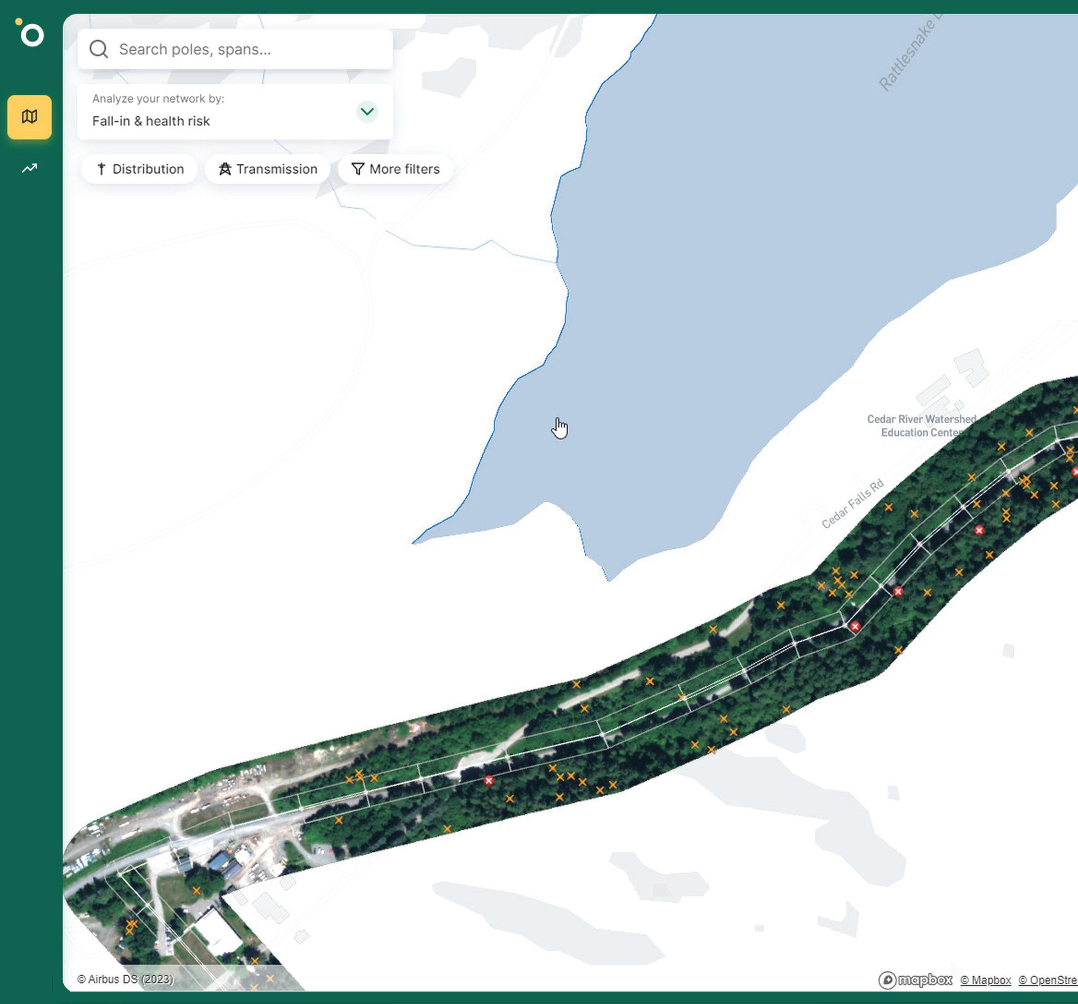The image size is (1078, 1004).
Task: Open the © Mapbox attribution link
Action: pyautogui.click(x=985, y=980)
